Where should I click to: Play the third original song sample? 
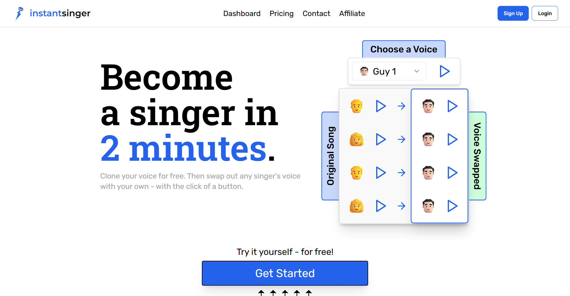click(381, 173)
